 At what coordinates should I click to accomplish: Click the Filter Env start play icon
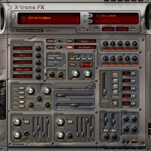tap(26, 134)
